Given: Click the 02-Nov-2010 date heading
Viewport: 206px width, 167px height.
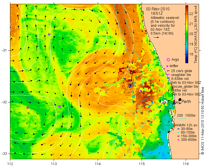Looking at the screenshot, I should [158, 9].
